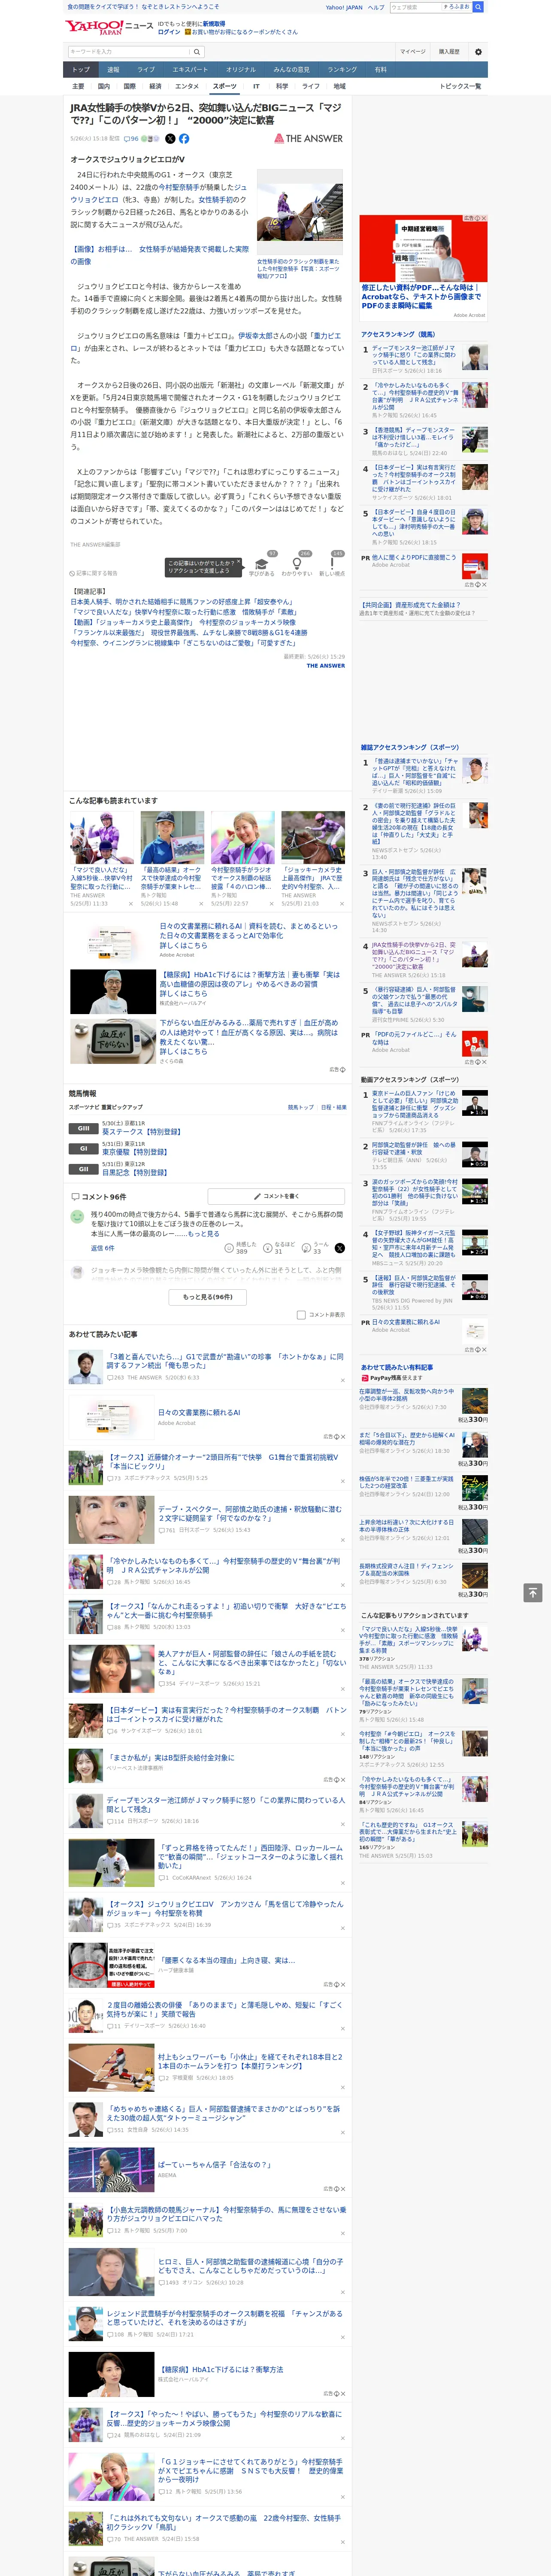Open マイページ link
This screenshot has height=2576, width=551.
412,52
